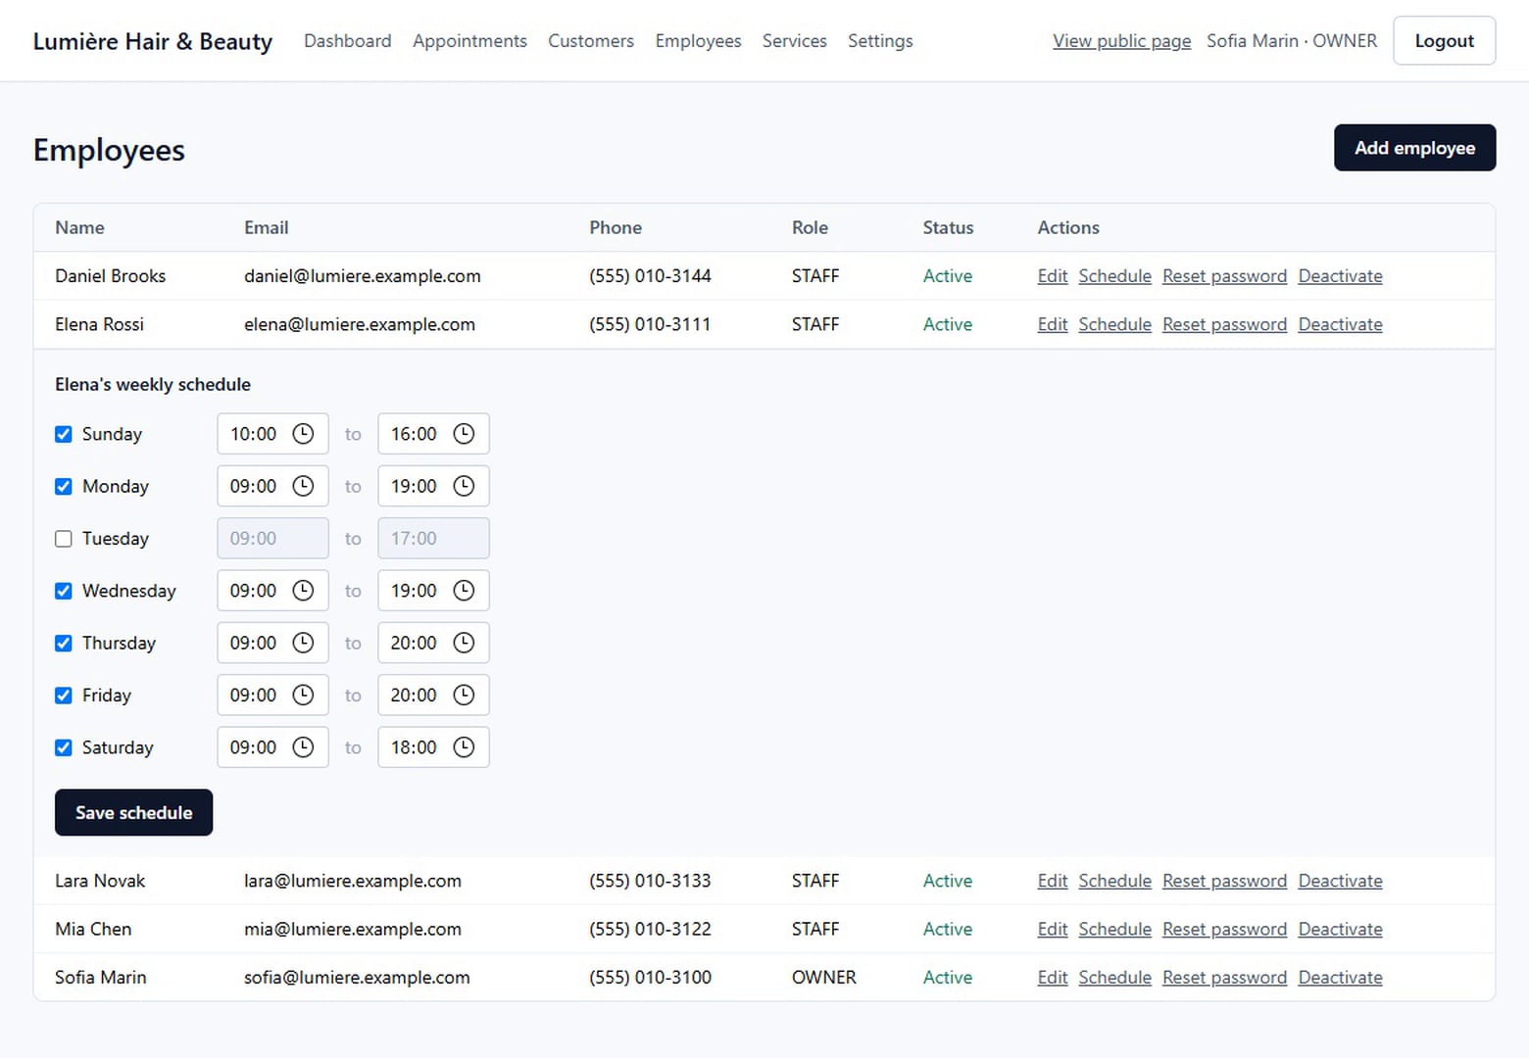Go to the Dashboard nav item
This screenshot has height=1058, width=1529.
click(348, 41)
